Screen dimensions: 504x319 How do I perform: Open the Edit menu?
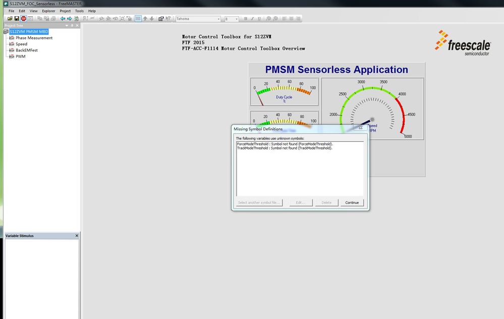tap(22, 11)
